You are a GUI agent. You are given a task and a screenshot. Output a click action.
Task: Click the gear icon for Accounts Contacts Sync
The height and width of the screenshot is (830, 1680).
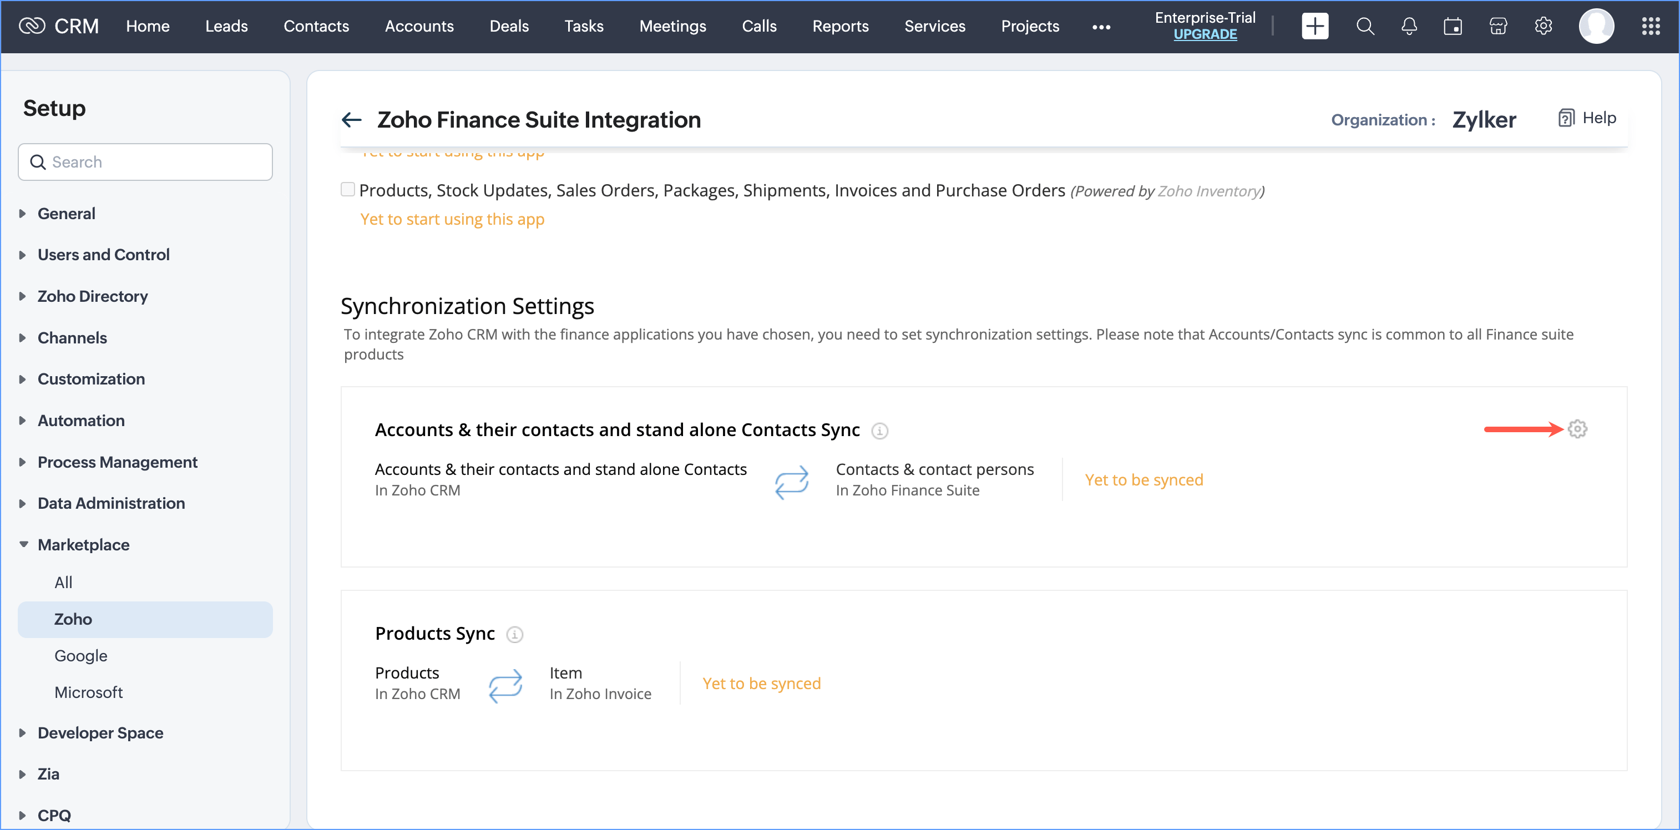pos(1576,429)
